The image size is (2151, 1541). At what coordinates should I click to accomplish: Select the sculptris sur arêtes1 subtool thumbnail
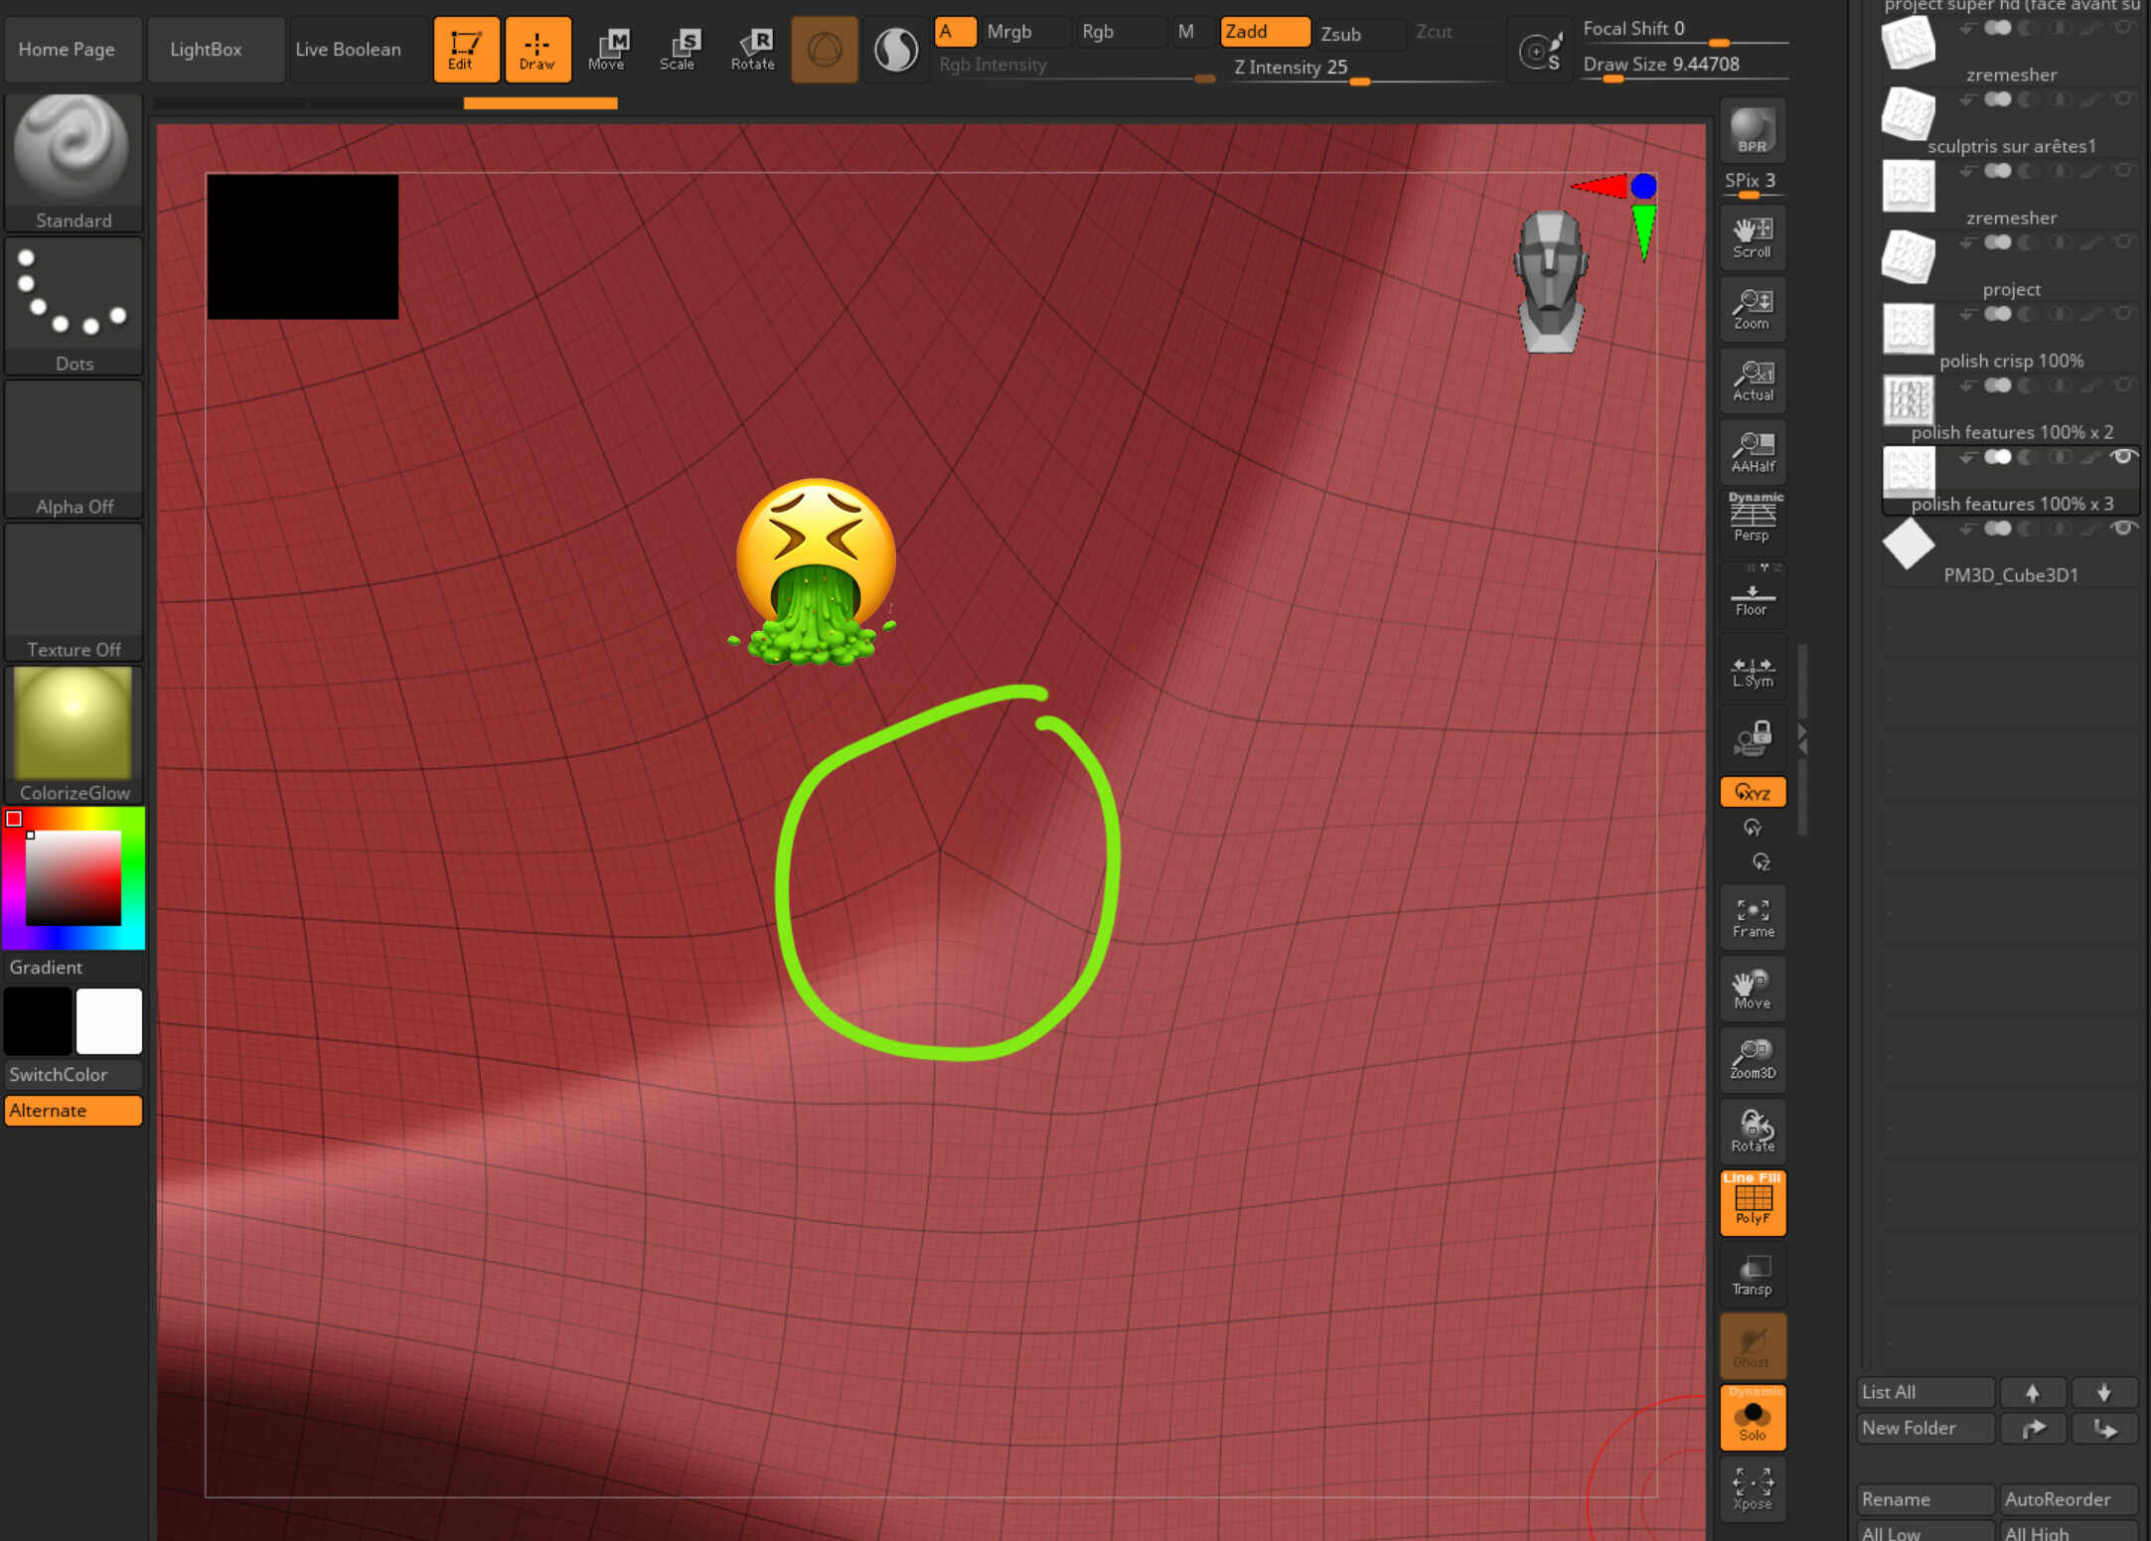click(1909, 114)
